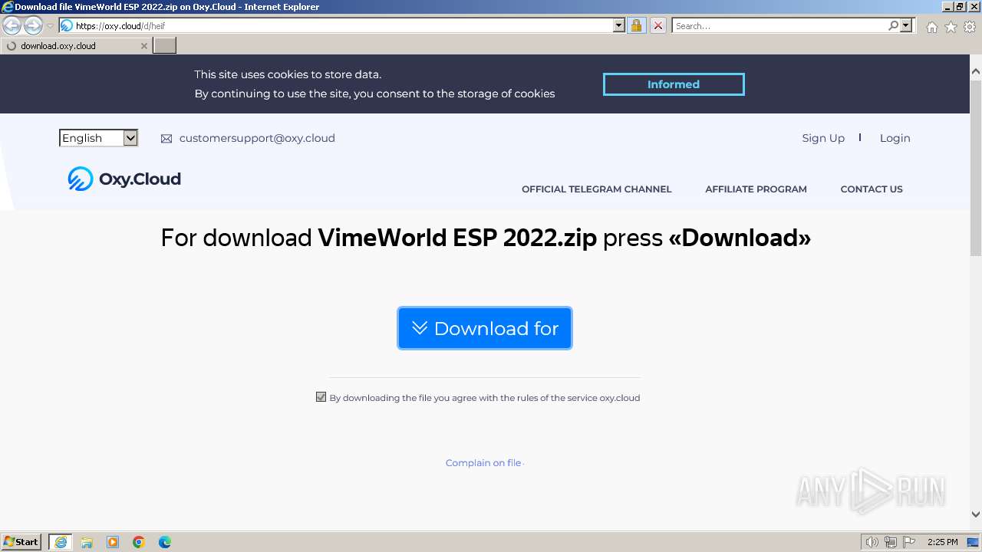Click the envelope email icon
Viewport: 982px width, 552px height.
coord(166,139)
